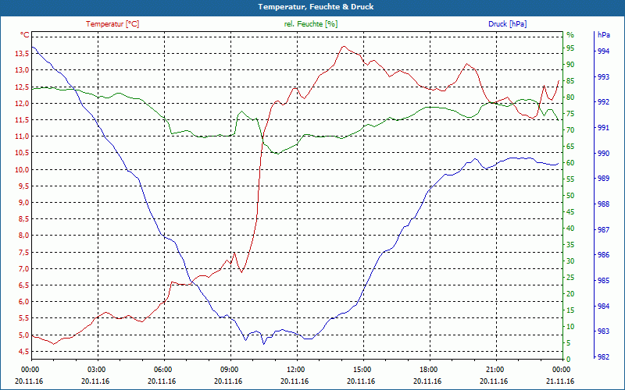Viewport: 625px width, 390px height.
Task: Click the '9,5' temperature axis label
Action: click(23, 186)
